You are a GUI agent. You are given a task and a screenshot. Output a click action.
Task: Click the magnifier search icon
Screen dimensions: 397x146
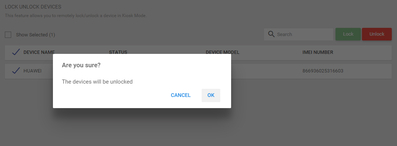pyautogui.click(x=271, y=34)
